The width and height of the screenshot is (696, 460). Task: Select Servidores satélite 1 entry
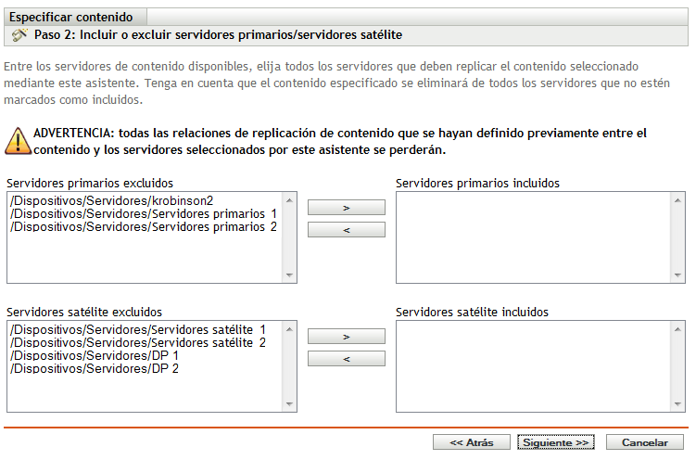pyautogui.click(x=138, y=329)
